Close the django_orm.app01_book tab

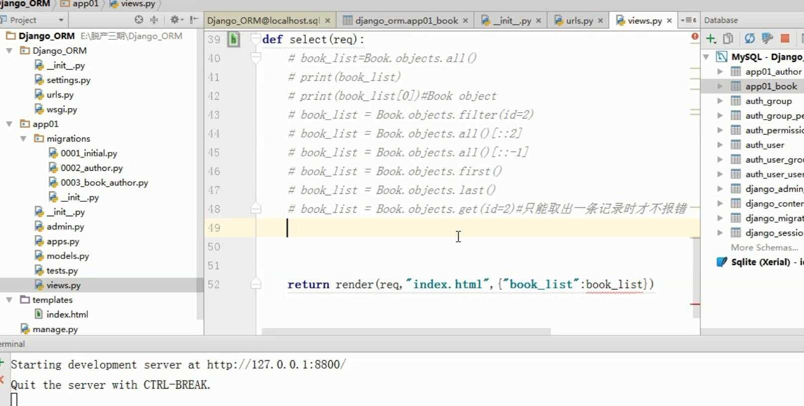pos(466,20)
